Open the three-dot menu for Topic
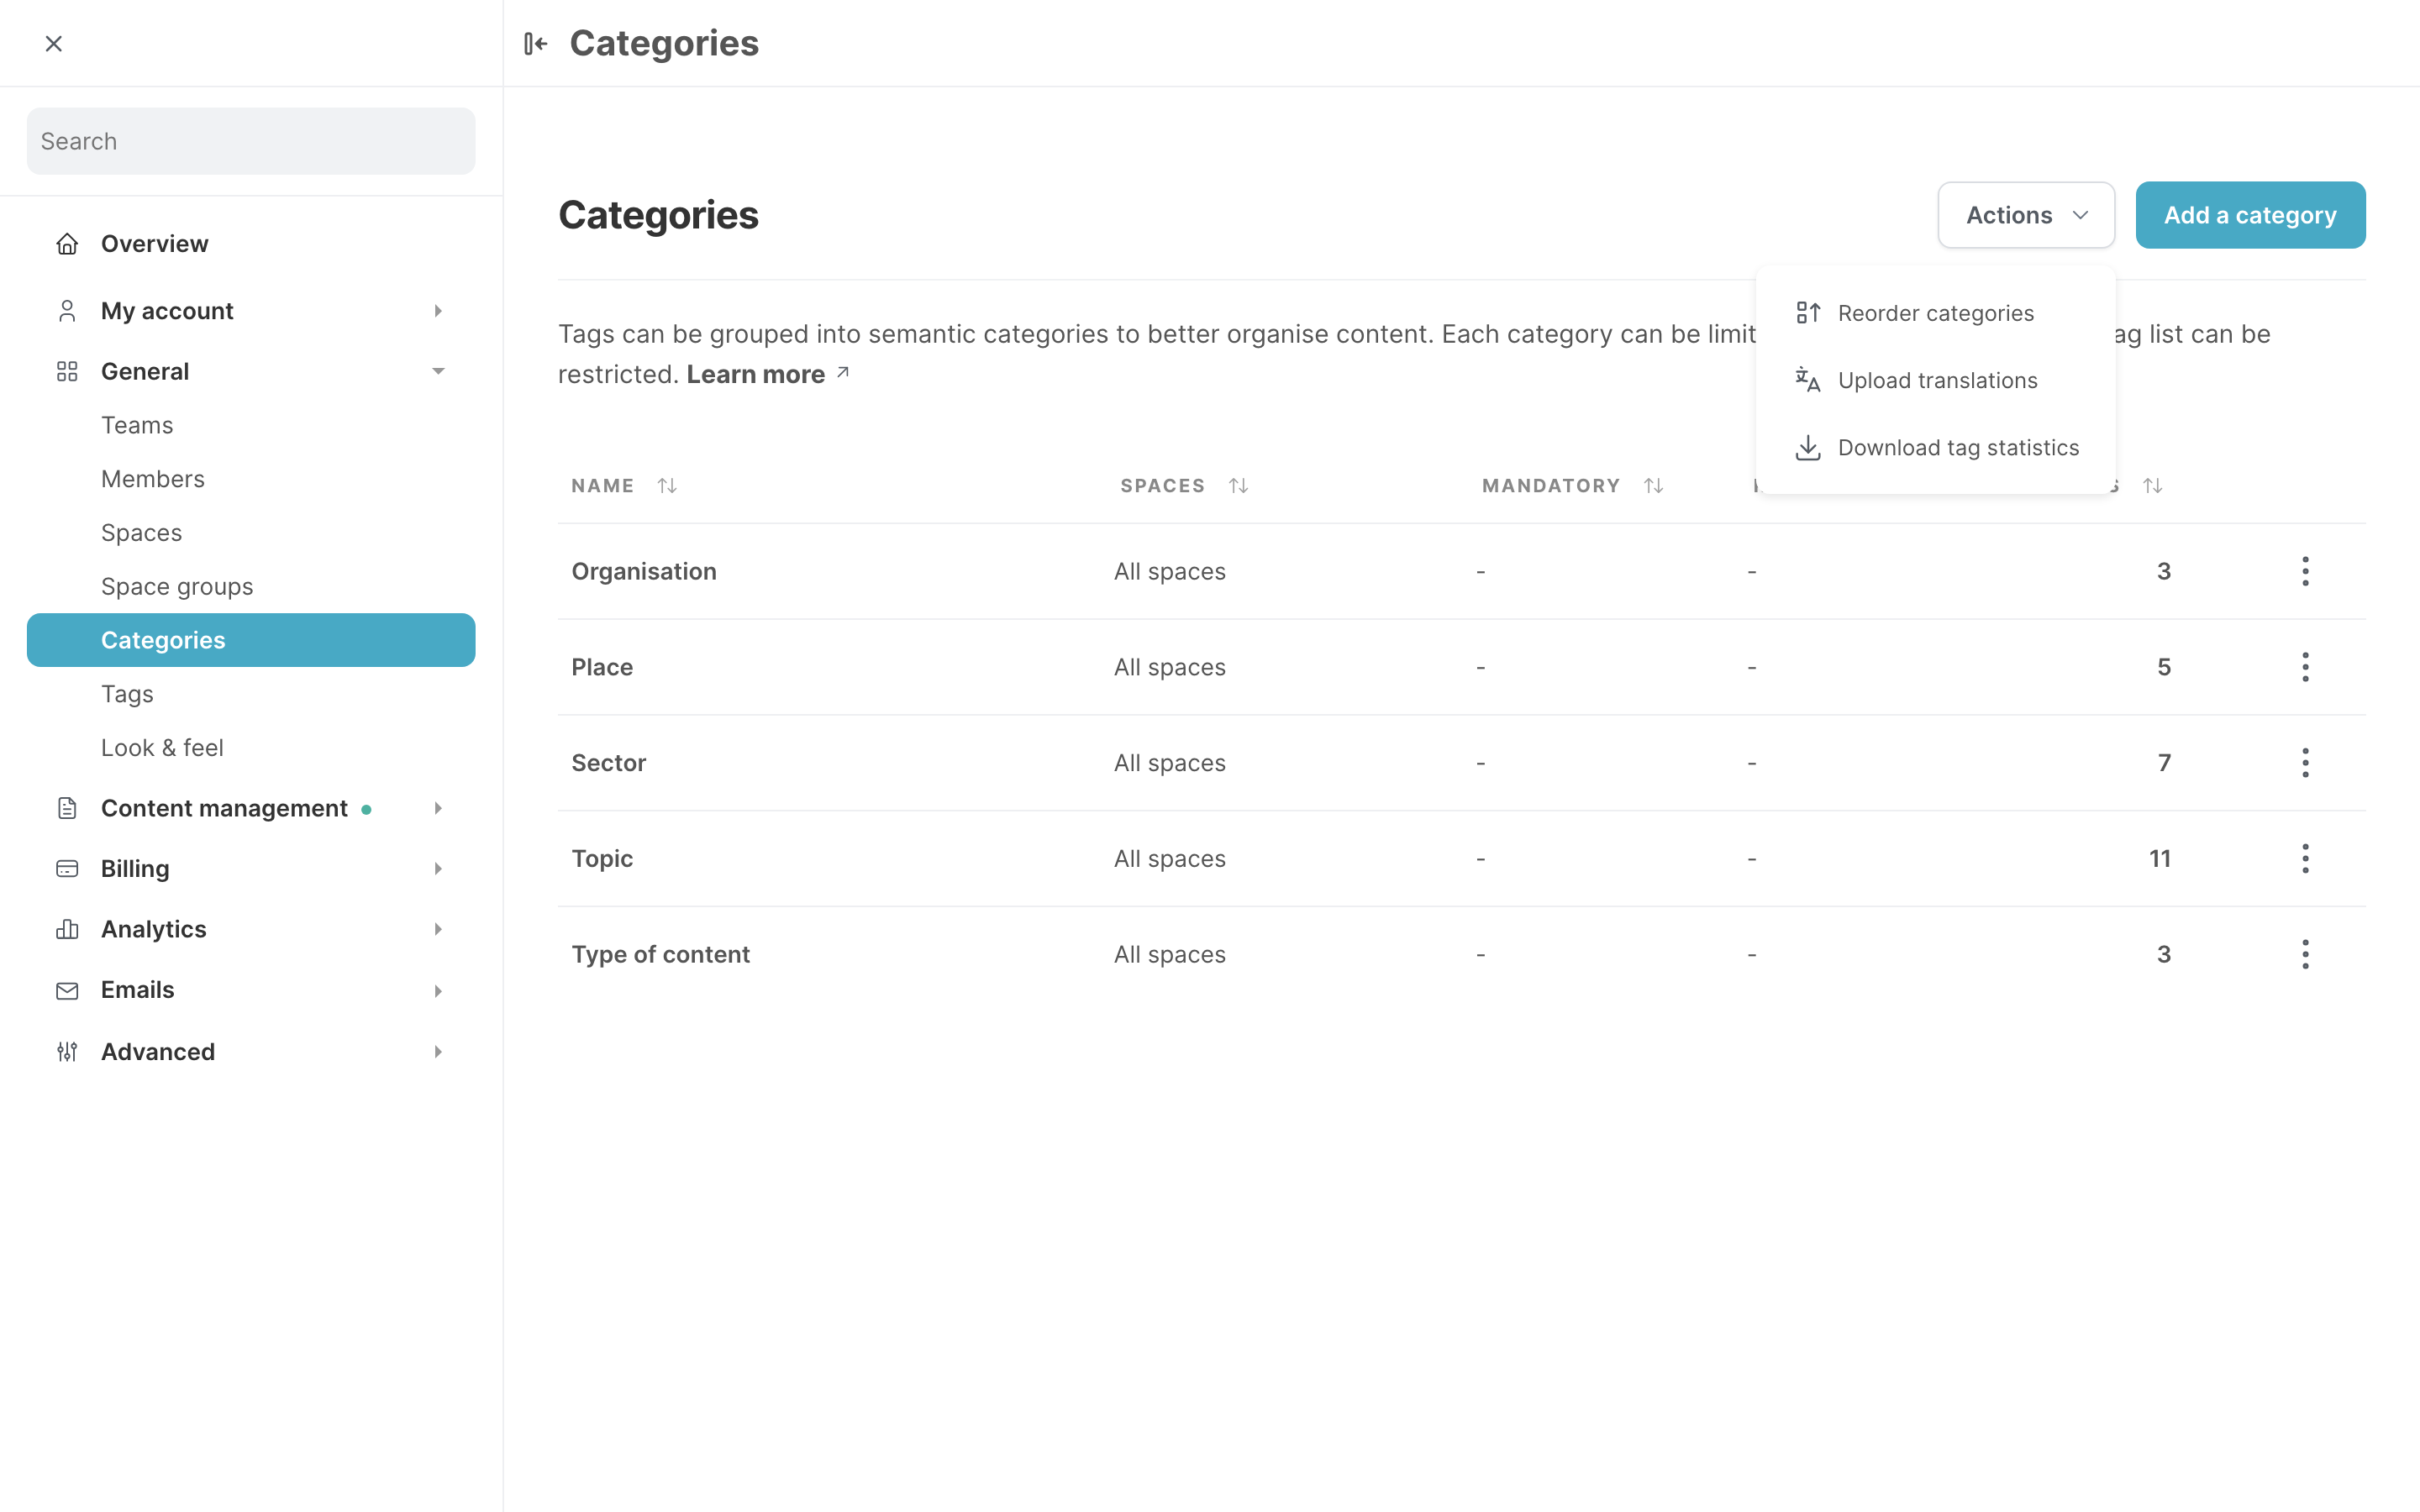The height and width of the screenshot is (1512, 2420). [2305, 858]
